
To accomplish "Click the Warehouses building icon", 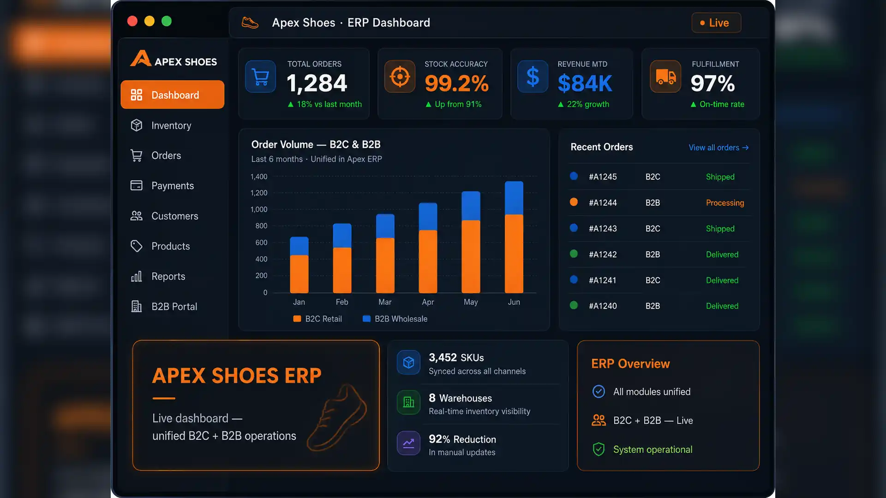I will click(x=408, y=403).
